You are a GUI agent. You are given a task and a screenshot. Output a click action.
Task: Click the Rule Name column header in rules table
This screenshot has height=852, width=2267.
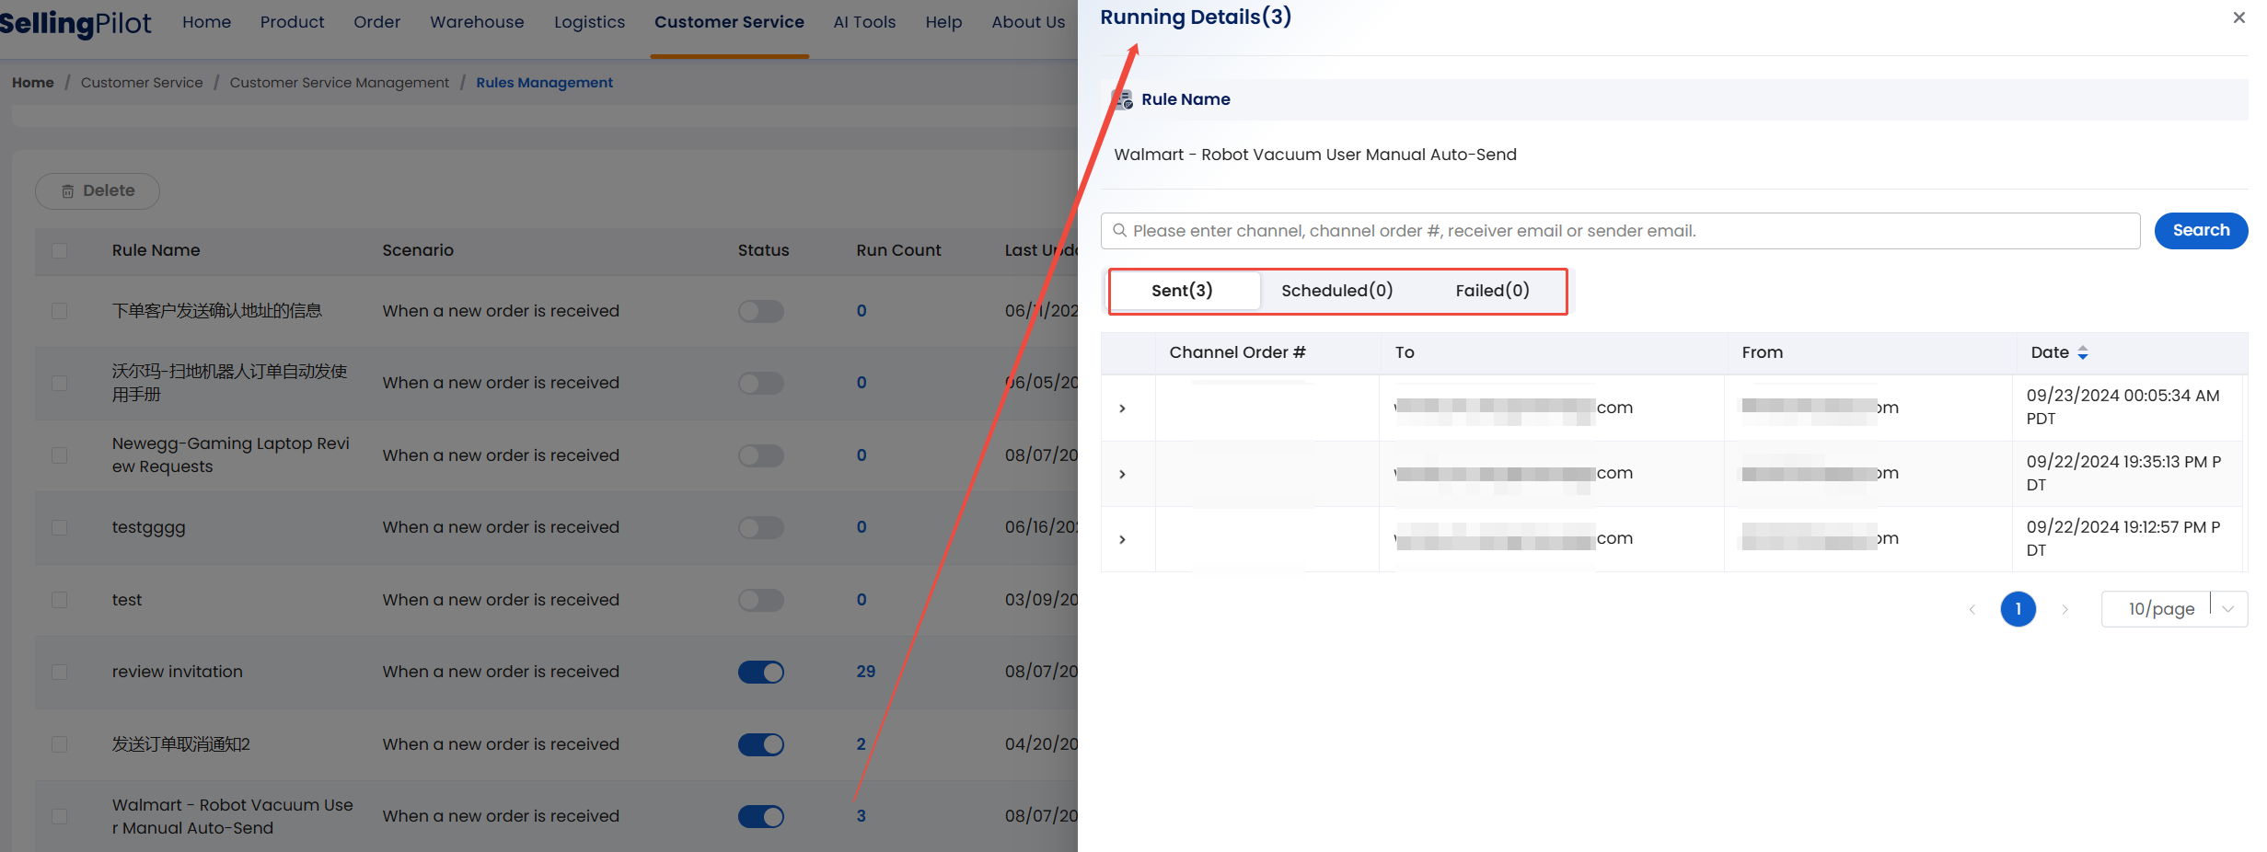156,250
